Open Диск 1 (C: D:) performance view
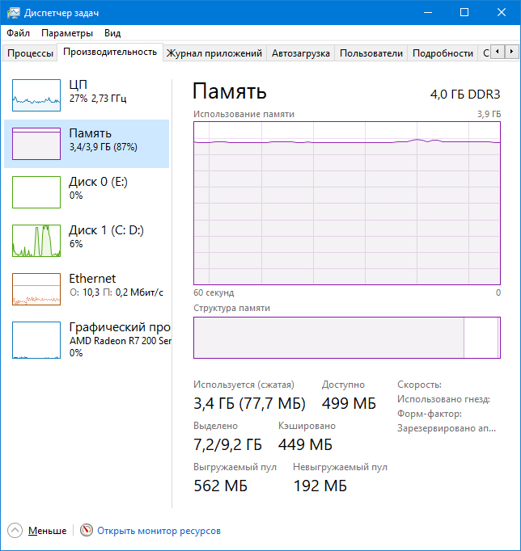 tap(87, 241)
